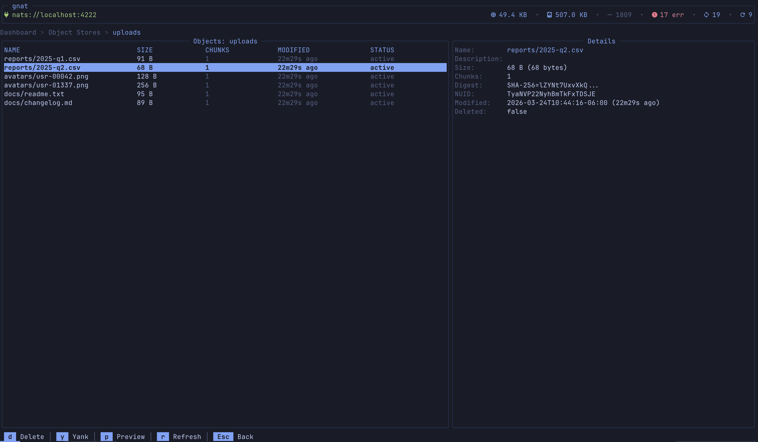Select docs/readme.txt row

click(x=34, y=94)
